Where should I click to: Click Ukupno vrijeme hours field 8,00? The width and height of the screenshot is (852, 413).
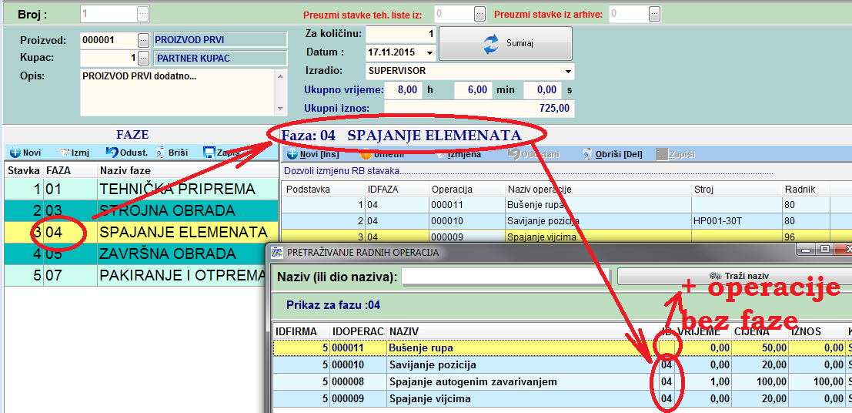(x=403, y=90)
